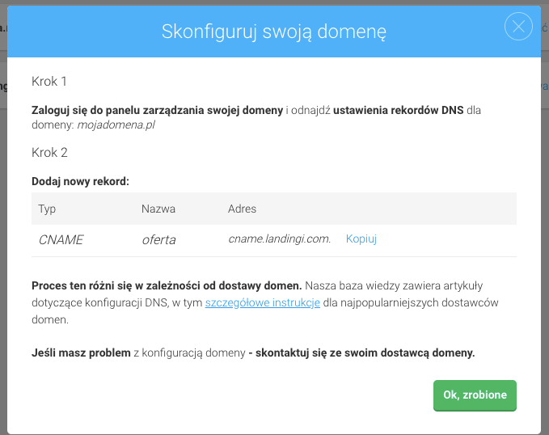Select the cname.landingi.com. address value

pos(280,239)
